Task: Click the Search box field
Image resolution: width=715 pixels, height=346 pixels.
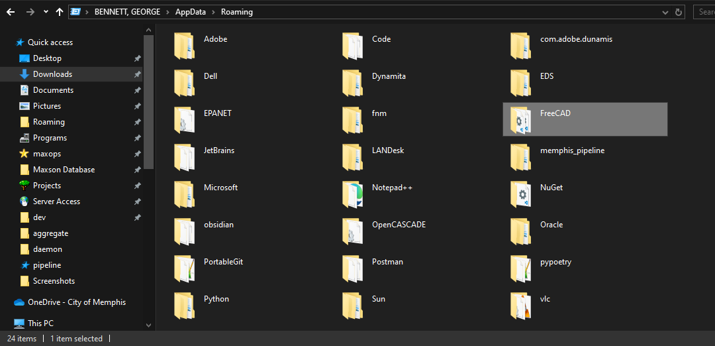Action: 705,12
